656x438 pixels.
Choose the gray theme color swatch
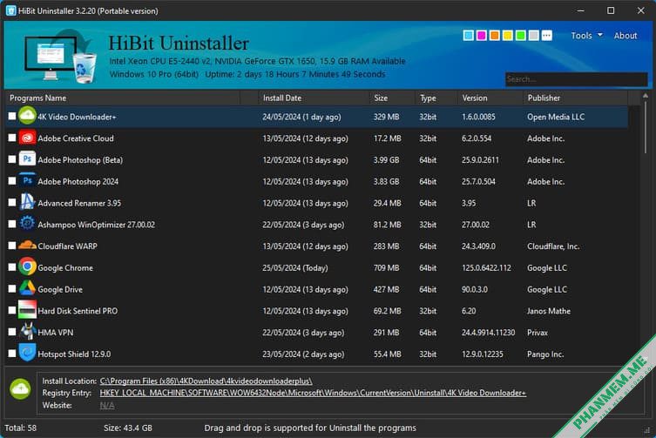point(533,36)
